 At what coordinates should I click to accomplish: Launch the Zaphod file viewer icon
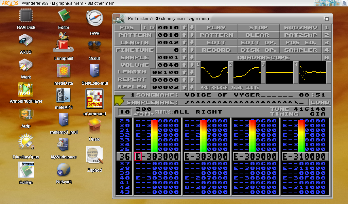coord(94,155)
